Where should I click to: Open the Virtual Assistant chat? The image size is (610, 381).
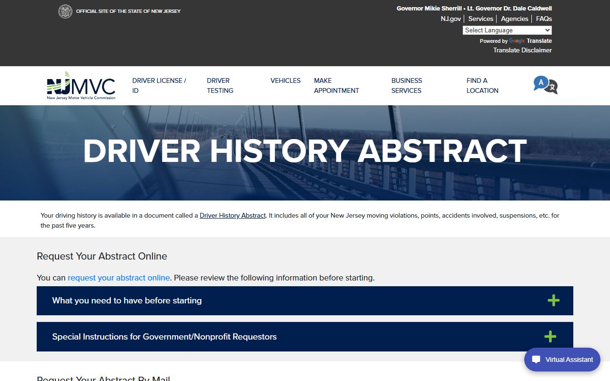pos(562,360)
